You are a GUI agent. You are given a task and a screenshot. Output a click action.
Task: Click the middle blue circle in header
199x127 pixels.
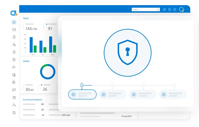pos(169,10)
